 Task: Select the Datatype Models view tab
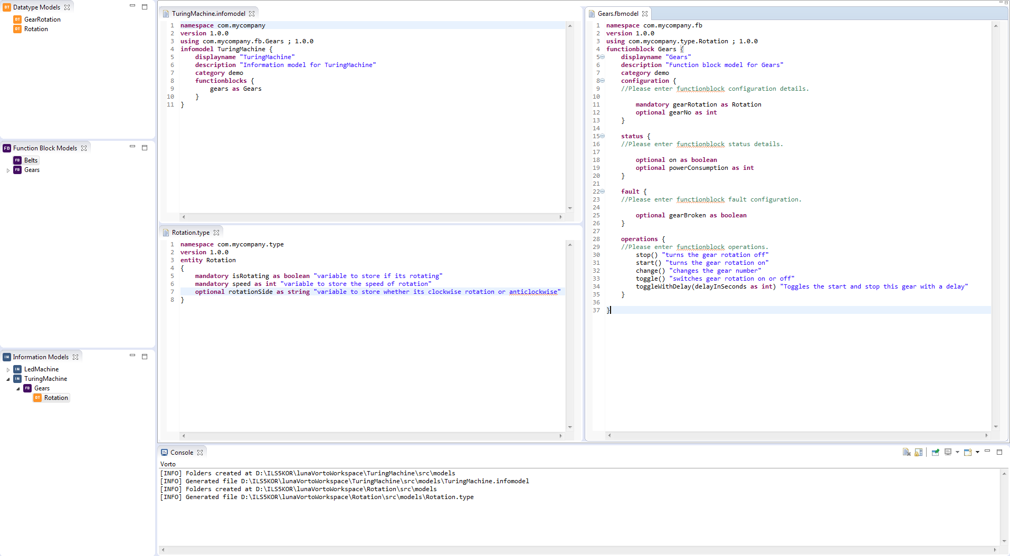pyautogui.click(x=36, y=7)
